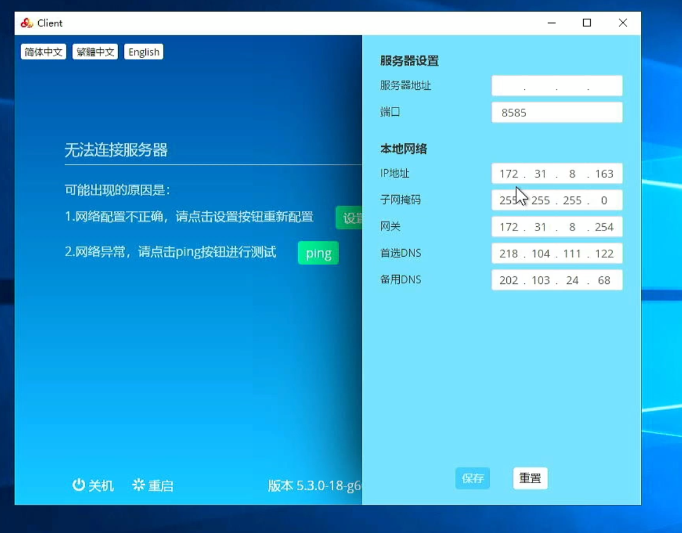This screenshot has height=533, width=682.
Task: Click the 重启 restart icon
Action: pyautogui.click(x=139, y=485)
